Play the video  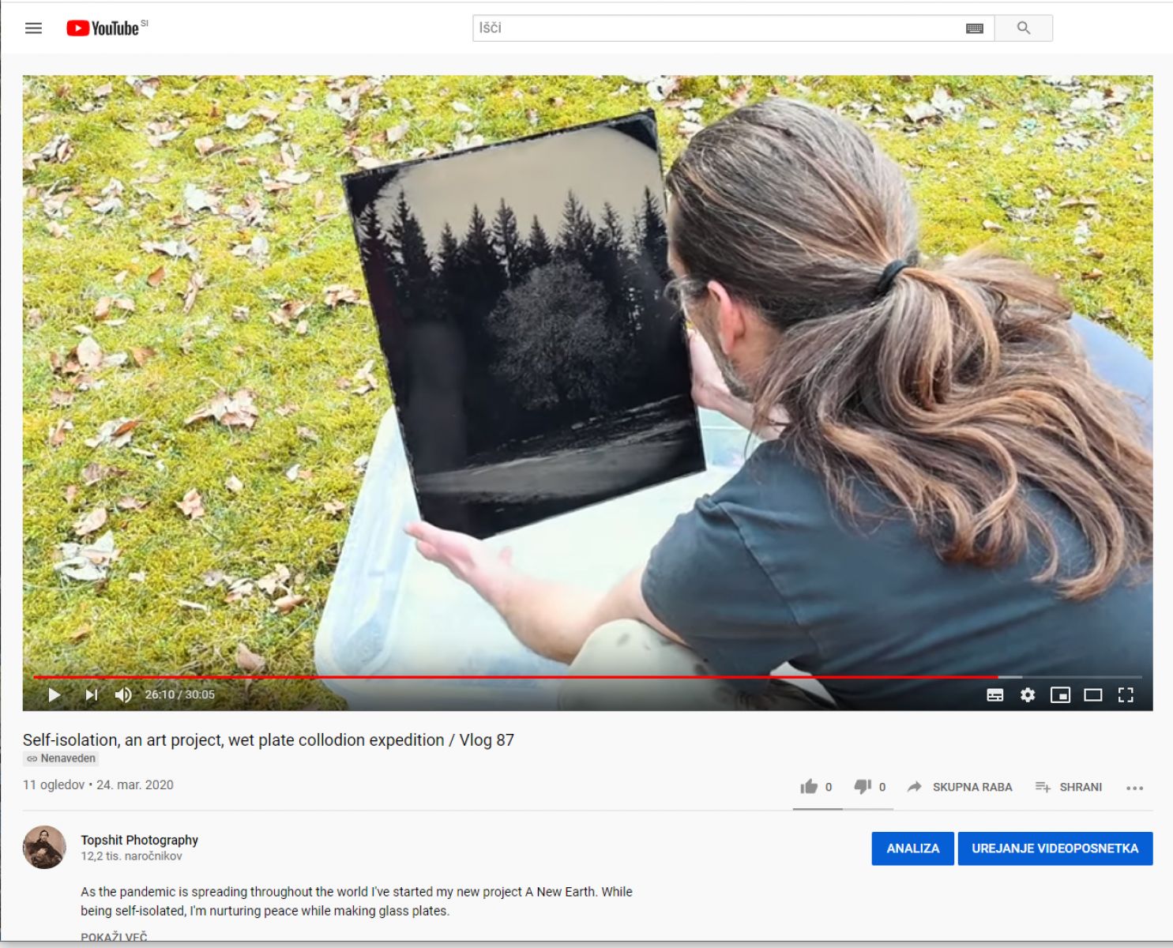click(55, 694)
